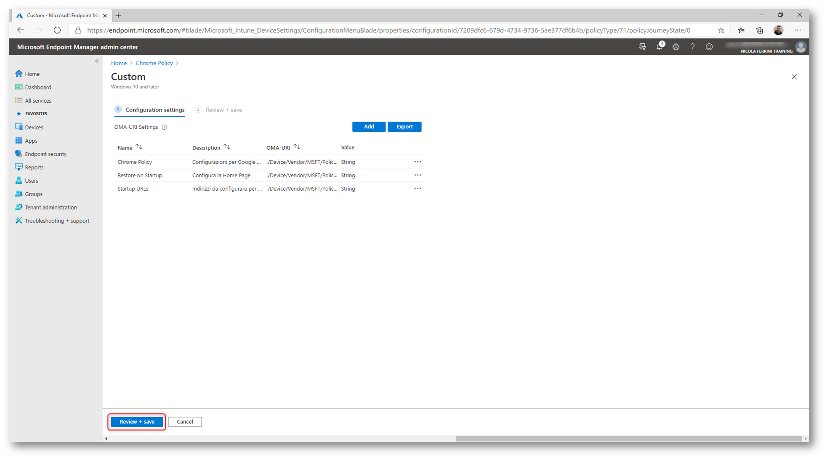The image size is (827, 460).
Task: Collapse the sidebar with the double chevron
Action: tap(97, 61)
